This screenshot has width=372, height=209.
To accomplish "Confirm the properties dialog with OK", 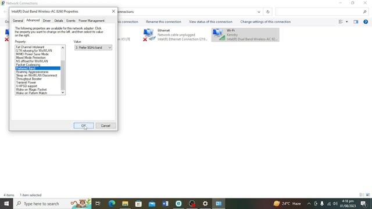I will (84, 125).
